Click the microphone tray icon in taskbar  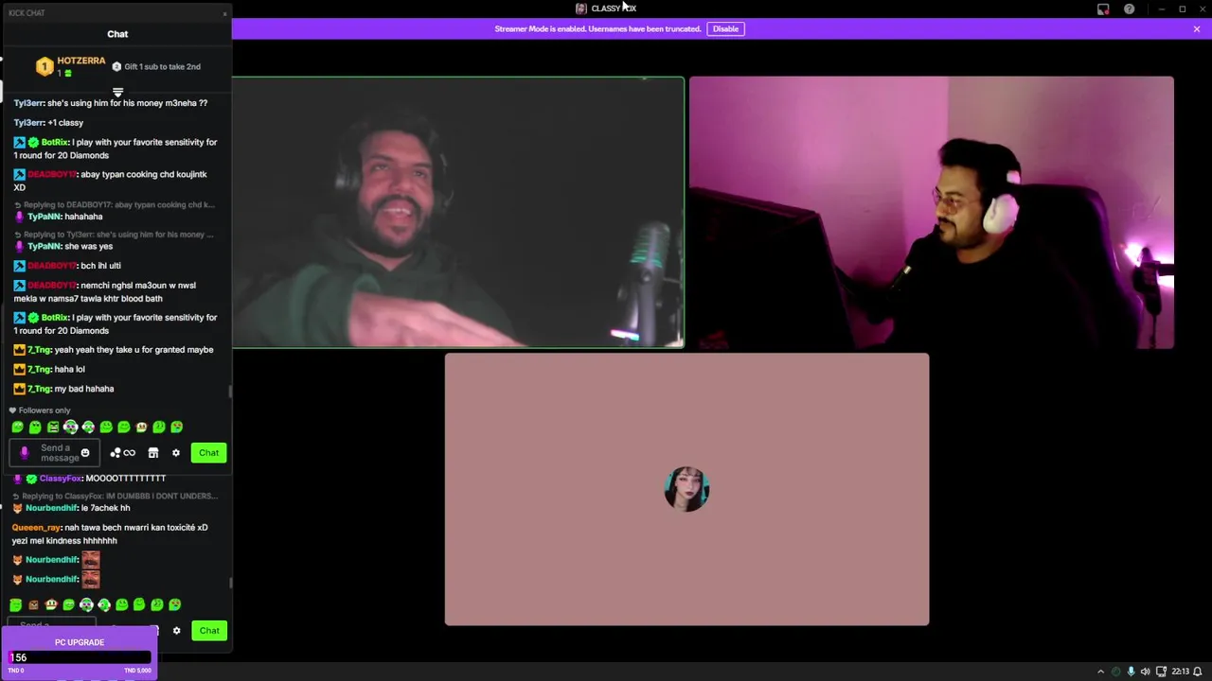pos(1131,672)
